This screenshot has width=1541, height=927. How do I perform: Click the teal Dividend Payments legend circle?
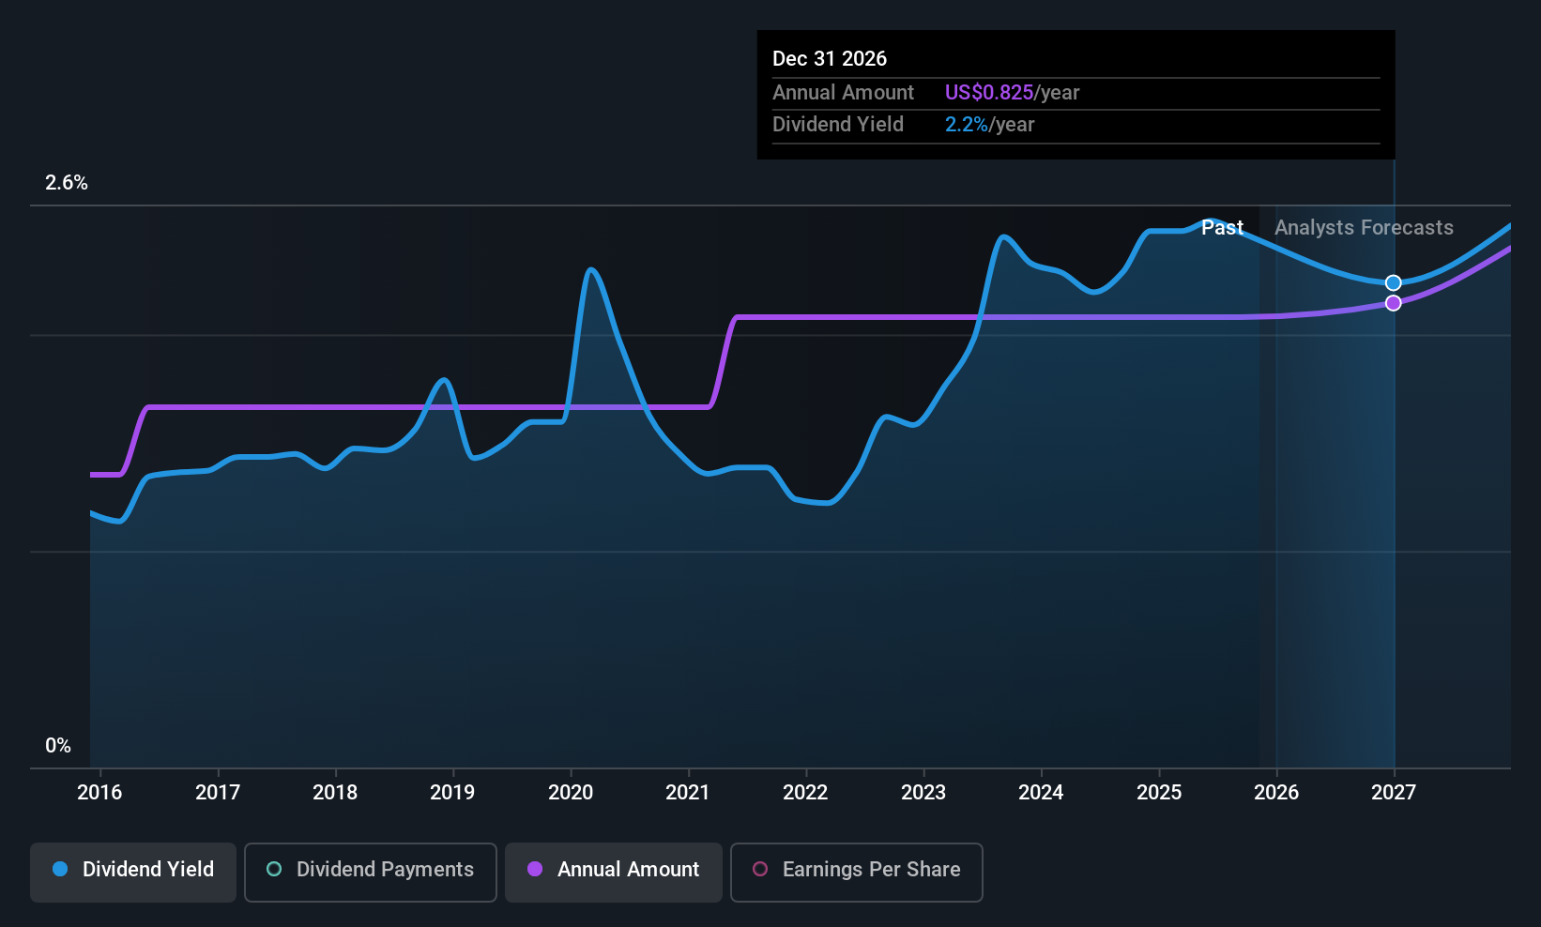[x=274, y=870]
